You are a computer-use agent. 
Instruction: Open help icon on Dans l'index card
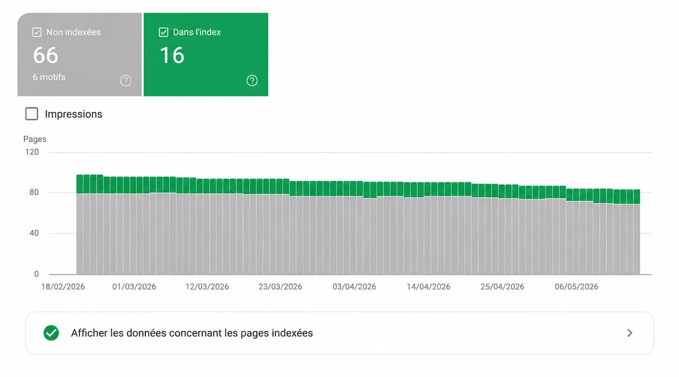coord(252,81)
